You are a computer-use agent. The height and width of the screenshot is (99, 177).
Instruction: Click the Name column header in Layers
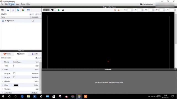15,17
